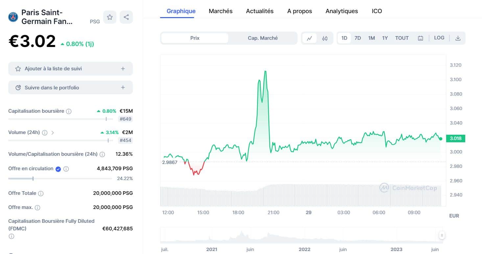Viewport: 482px width, 254px height.
Task: Click the historical overview mini chart
Action: tap(301, 235)
